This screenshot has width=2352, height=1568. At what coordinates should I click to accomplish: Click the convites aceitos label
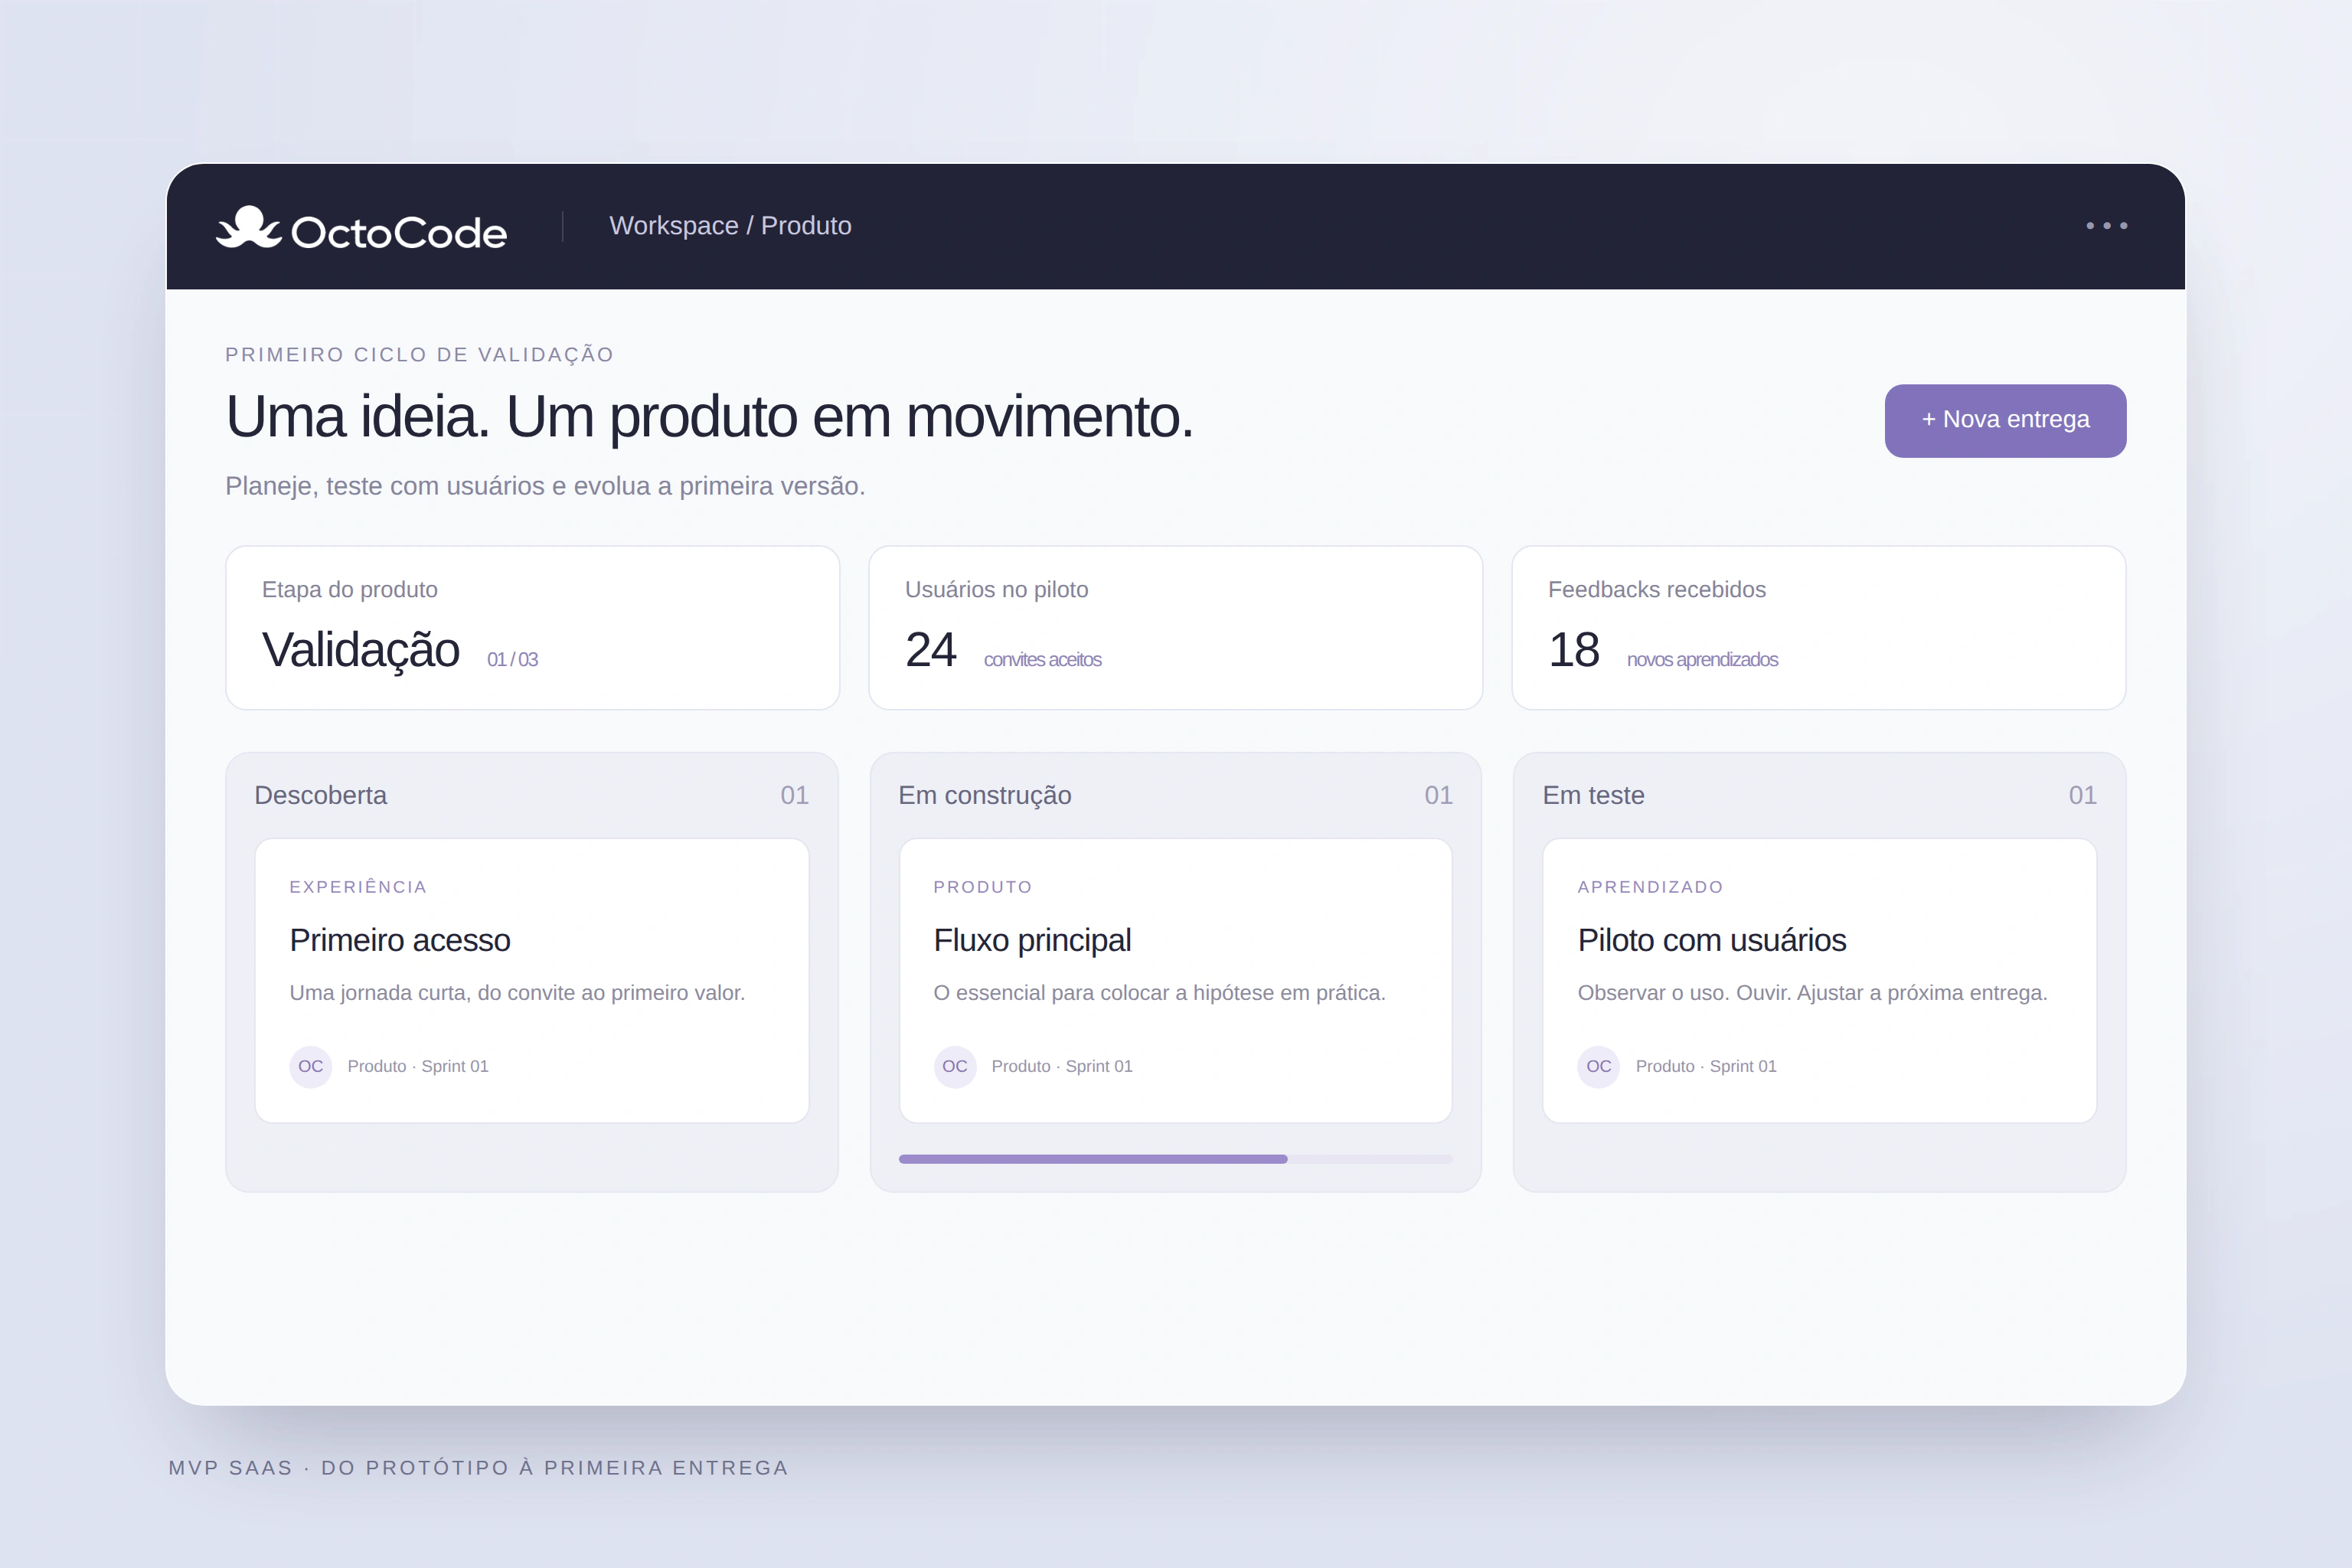(x=1042, y=659)
